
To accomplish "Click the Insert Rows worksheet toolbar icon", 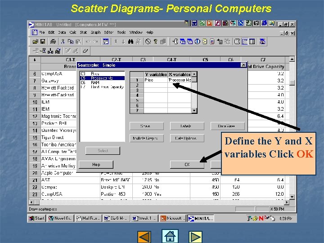I will [43, 50].
